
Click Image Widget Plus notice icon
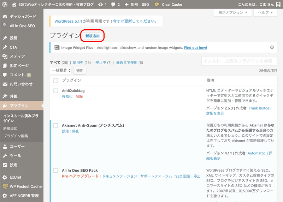coord(57,48)
